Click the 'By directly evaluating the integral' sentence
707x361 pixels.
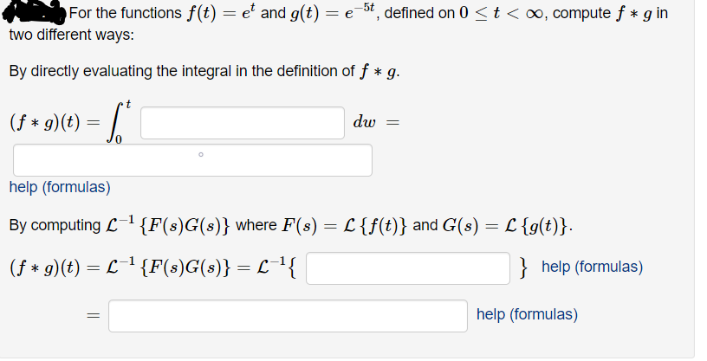tap(204, 71)
